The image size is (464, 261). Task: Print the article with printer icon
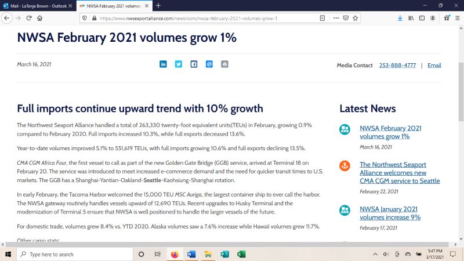[224, 64]
